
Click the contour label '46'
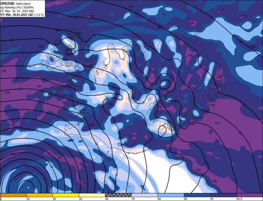(95, 182)
